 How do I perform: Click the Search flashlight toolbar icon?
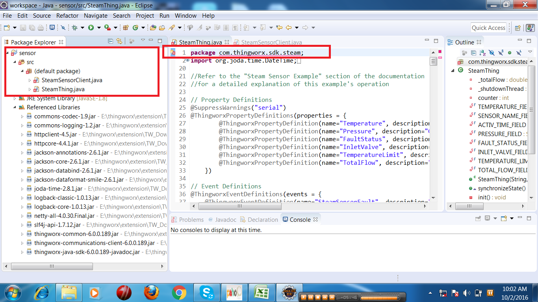(172, 28)
